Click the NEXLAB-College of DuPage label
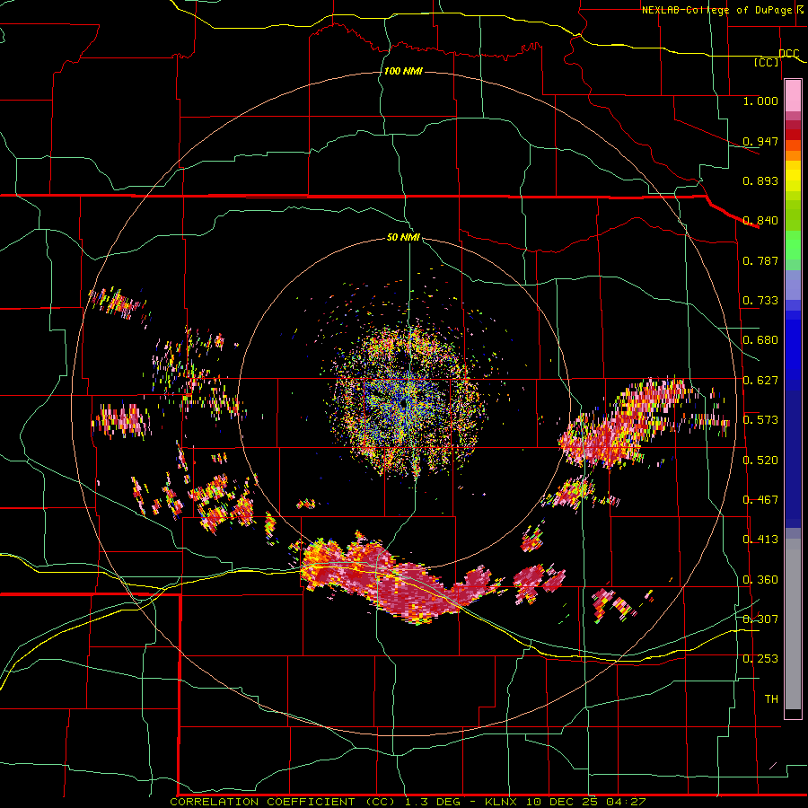Image resolution: width=808 pixels, height=808 pixels. (718, 10)
